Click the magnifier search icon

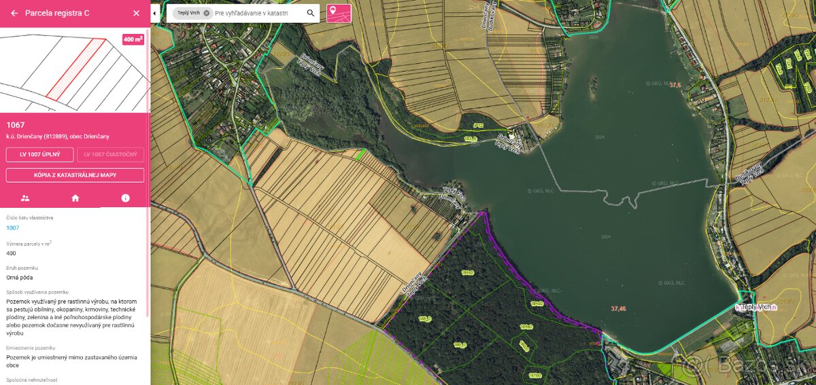311,13
